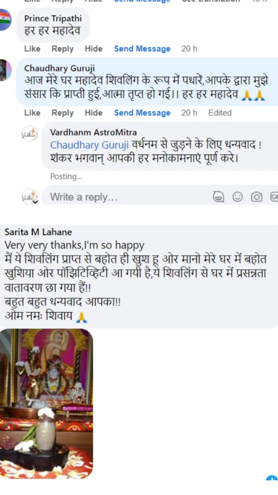Reply to Prince Tripathi's comment
The image size is (278, 495).
tap(62, 49)
